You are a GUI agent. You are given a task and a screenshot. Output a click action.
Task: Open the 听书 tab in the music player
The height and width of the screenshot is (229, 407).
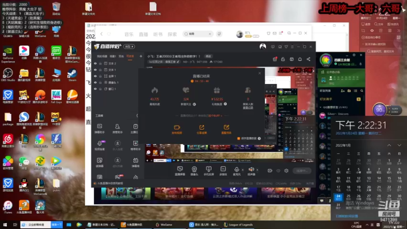click(x=158, y=34)
